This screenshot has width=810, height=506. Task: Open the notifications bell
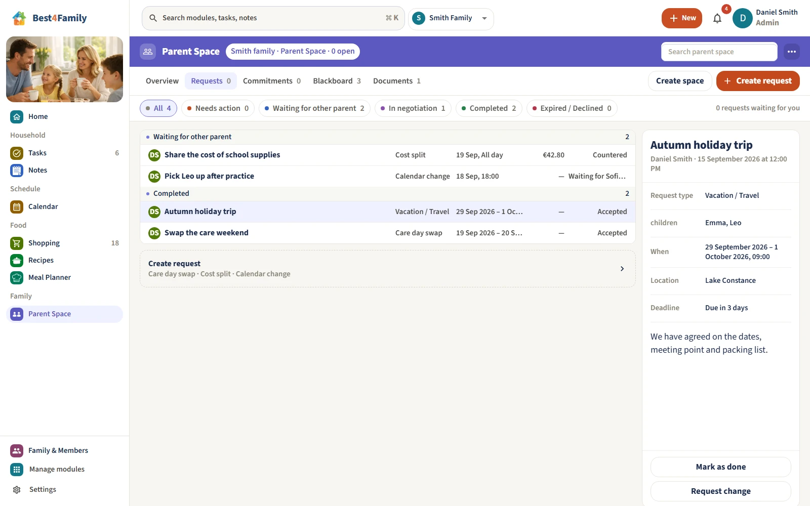[x=717, y=18]
